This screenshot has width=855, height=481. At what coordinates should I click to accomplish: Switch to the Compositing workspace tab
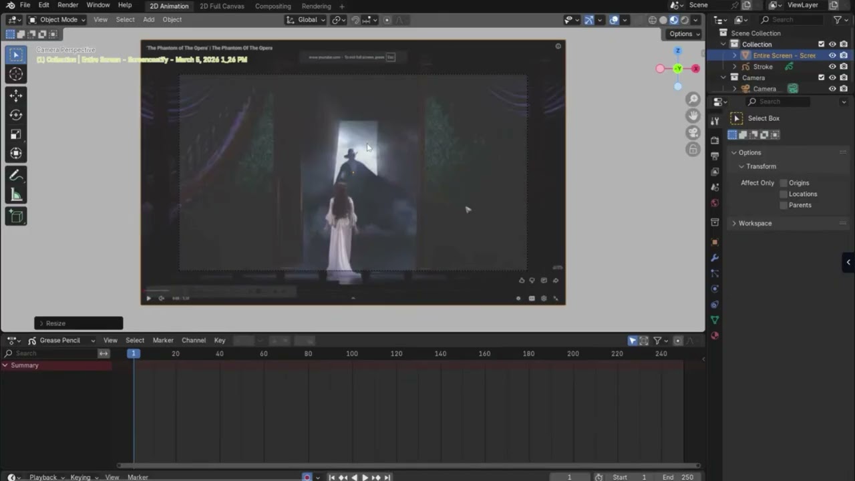point(273,6)
